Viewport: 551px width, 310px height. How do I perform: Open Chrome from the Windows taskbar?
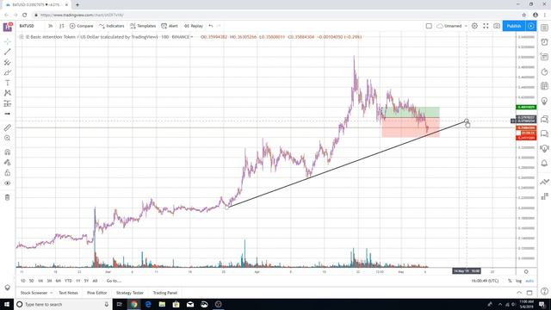click(134, 304)
